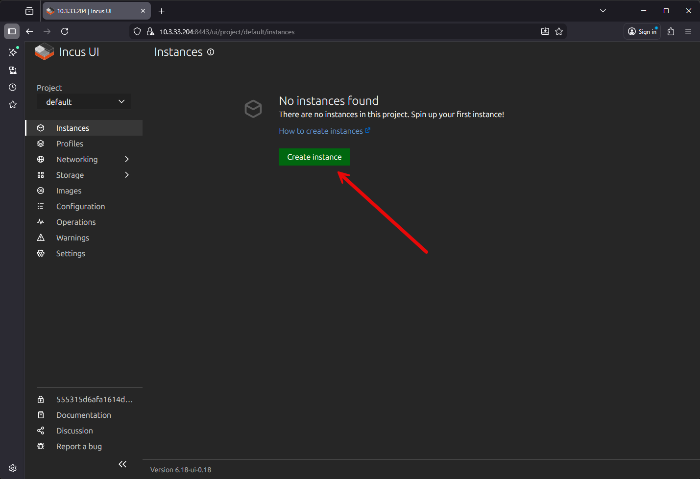Click the address bar URL field

[348, 31]
